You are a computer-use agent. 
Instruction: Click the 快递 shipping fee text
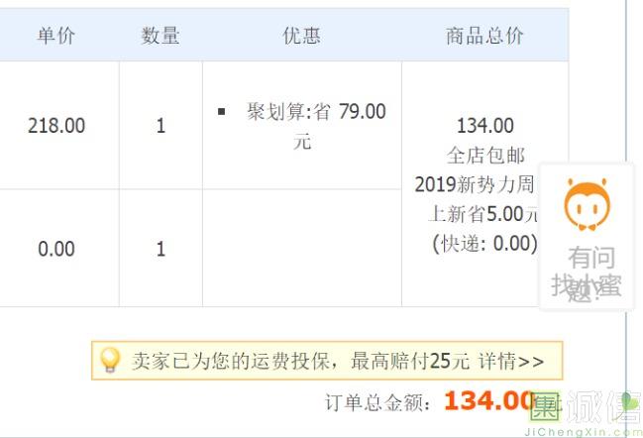click(484, 243)
